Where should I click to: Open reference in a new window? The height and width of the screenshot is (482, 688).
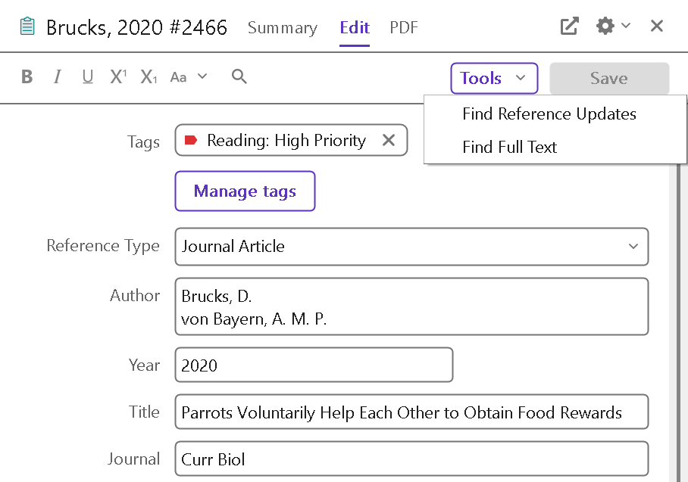[569, 26]
